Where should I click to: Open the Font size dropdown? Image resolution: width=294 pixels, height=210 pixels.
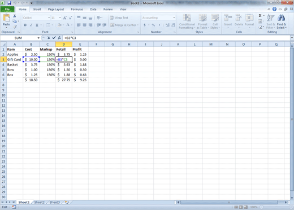[60, 17]
